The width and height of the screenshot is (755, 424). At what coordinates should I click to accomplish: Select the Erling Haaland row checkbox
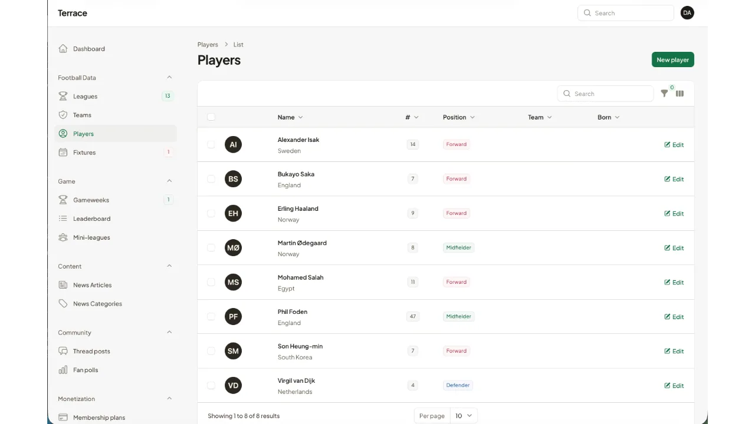pos(211,213)
